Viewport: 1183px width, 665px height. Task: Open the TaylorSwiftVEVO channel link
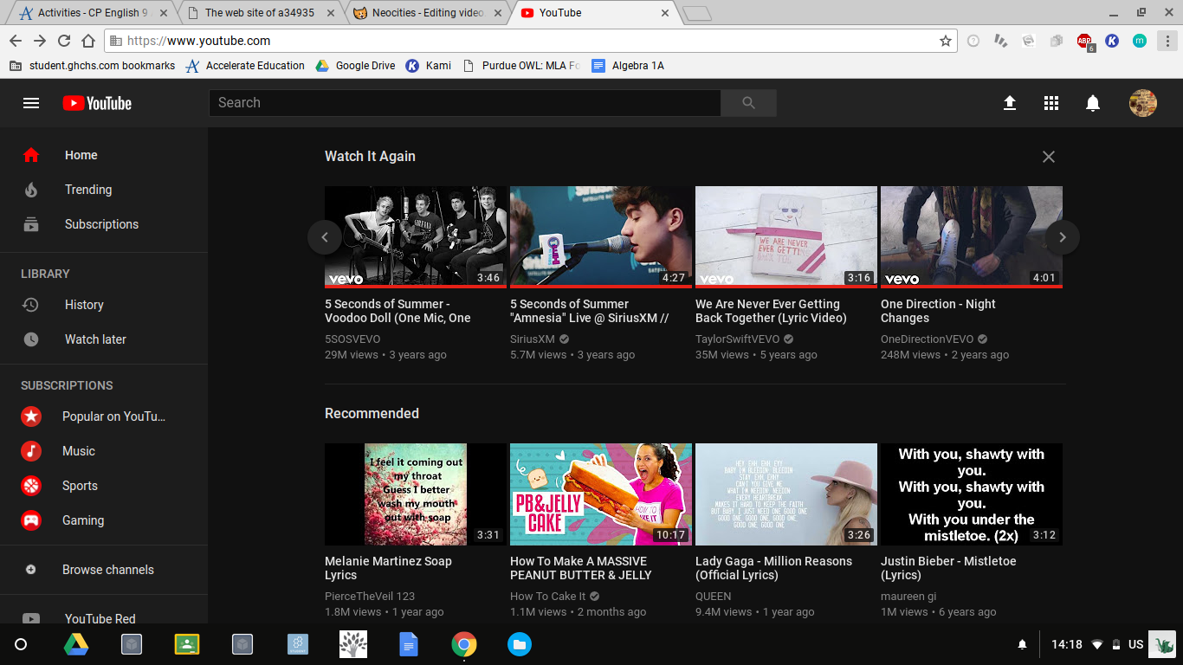tap(738, 339)
